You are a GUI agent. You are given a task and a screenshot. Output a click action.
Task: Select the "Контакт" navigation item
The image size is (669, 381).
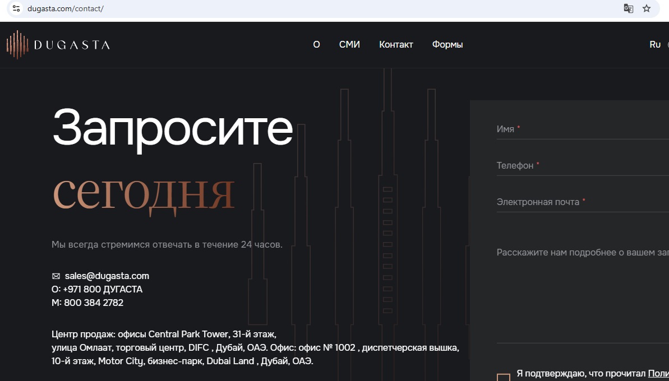coord(396,45)
